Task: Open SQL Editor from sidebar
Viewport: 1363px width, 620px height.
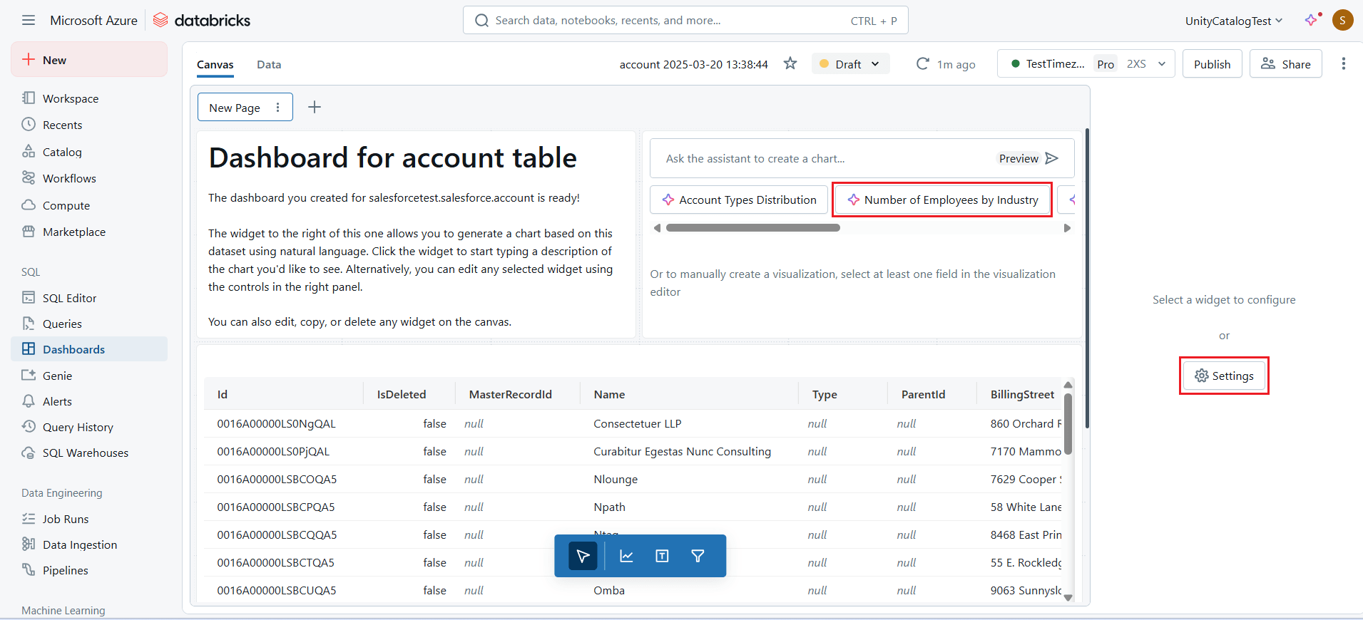Action: tap(69, 298)
